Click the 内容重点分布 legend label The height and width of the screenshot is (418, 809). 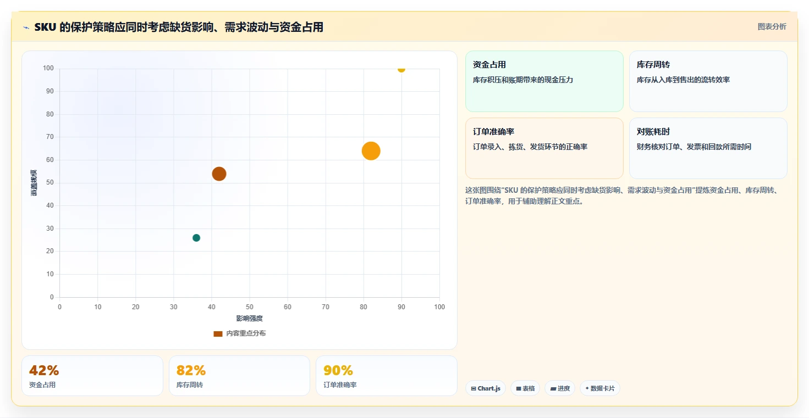pyautogui.click(x=246, y=333)
